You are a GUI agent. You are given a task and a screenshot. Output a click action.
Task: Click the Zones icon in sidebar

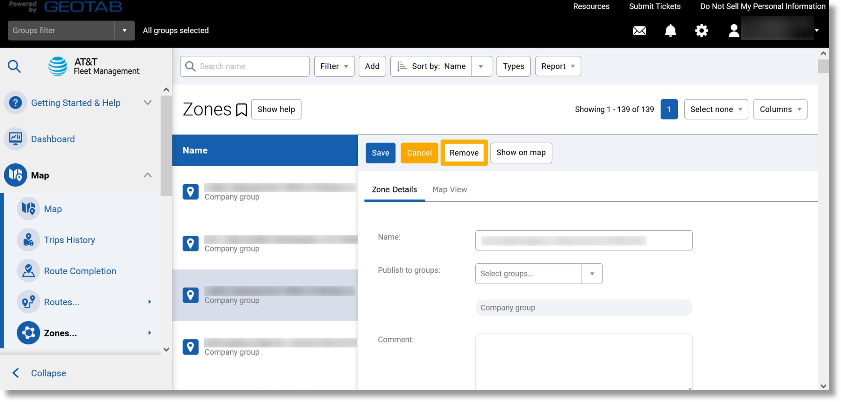pyautogui.click(x=29, y=333)
